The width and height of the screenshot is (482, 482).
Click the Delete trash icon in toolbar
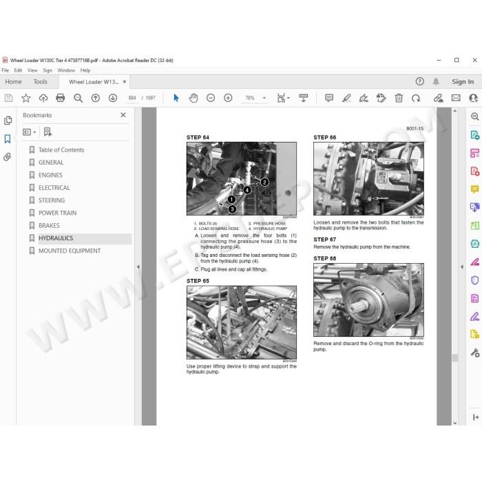399,98
